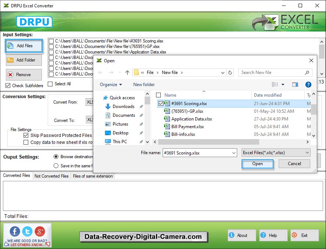
Task: Click the Facebook share icon
Action: pos(15,231)
